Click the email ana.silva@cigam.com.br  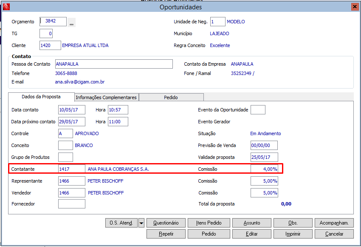click(x=80, y=82)
